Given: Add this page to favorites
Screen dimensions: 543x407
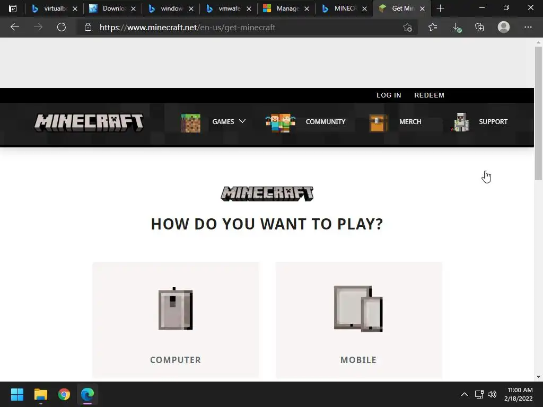Looking at the screenshot, I should coord(408,28).
